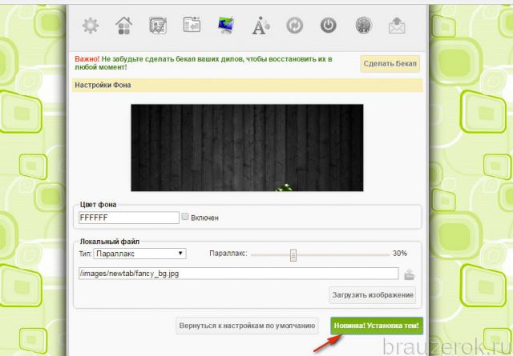Open the round emblem icon in toolbar
Image resolution: width=513 pixels, height=356 pixels.
click(364, 26)
